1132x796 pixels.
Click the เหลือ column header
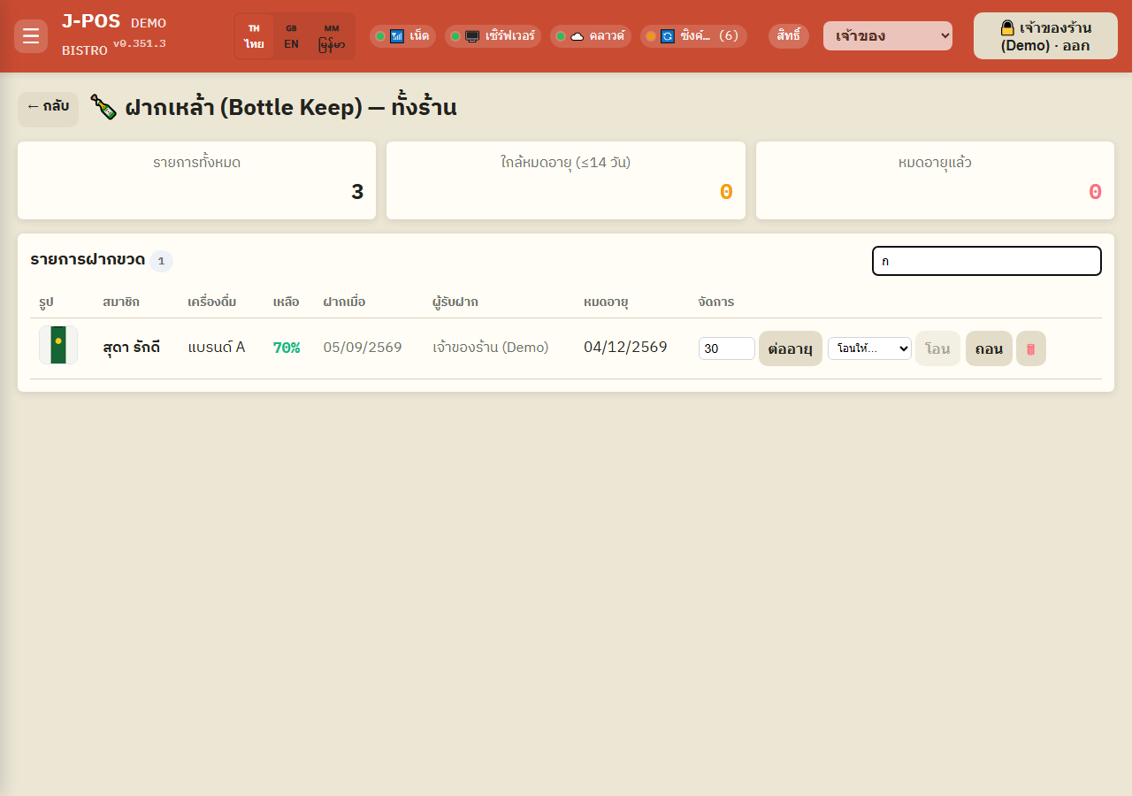(286, 302)
